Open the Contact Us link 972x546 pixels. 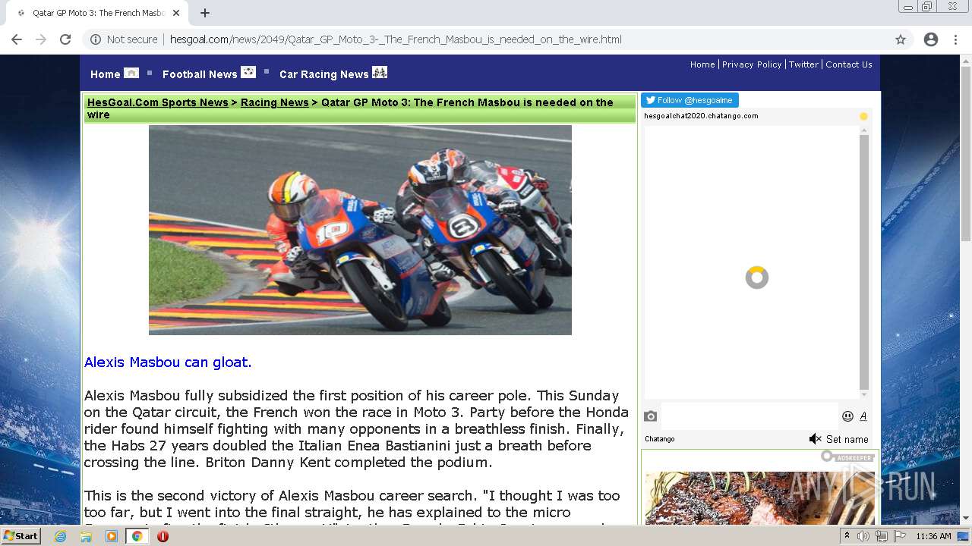click(x=849, y=64)
